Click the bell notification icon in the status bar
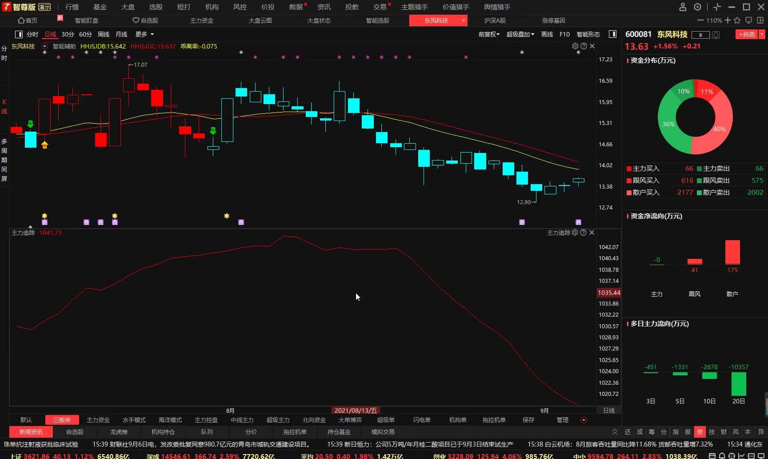Image resolution: width=768 pixels, height=459 pixels. pos(722,456)
